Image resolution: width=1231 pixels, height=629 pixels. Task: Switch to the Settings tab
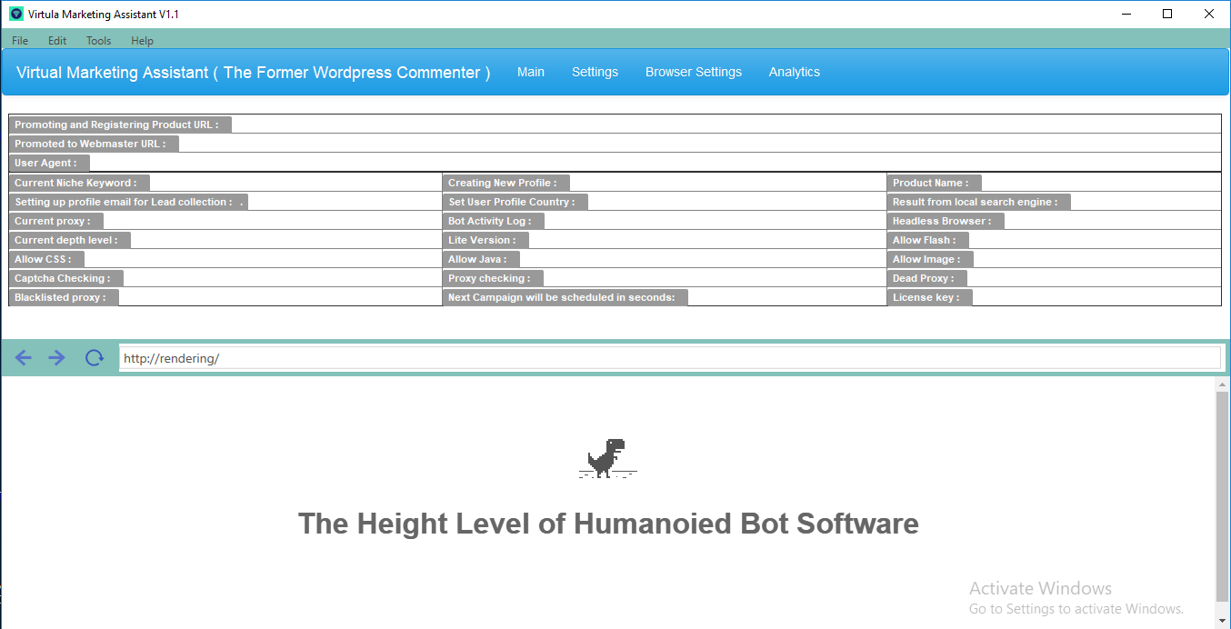[x=595, y=72]
